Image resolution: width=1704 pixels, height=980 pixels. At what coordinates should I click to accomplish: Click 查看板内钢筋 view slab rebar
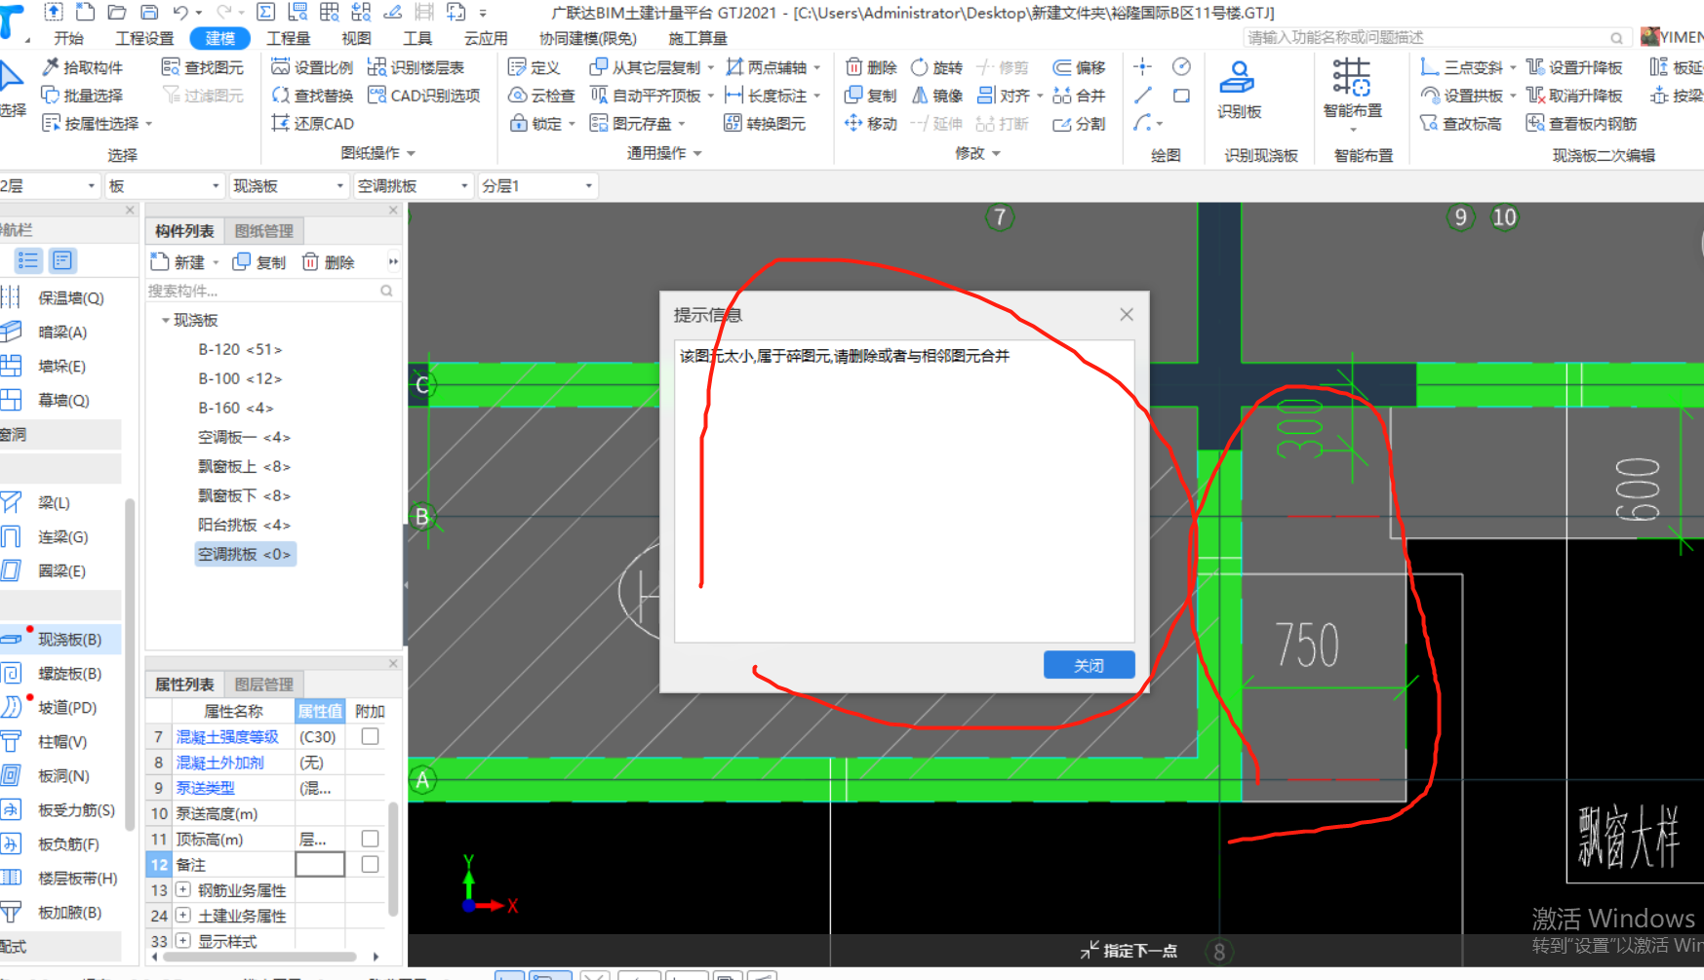(x=1581, y=124)
